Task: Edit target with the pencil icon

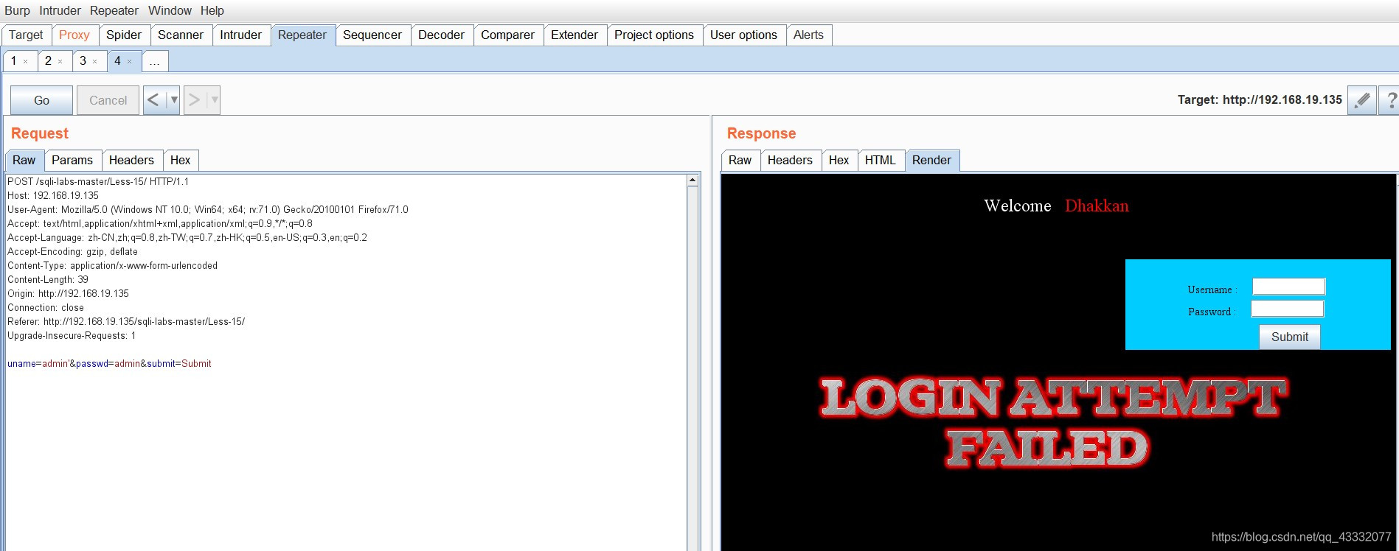Action: (1362, 100)
